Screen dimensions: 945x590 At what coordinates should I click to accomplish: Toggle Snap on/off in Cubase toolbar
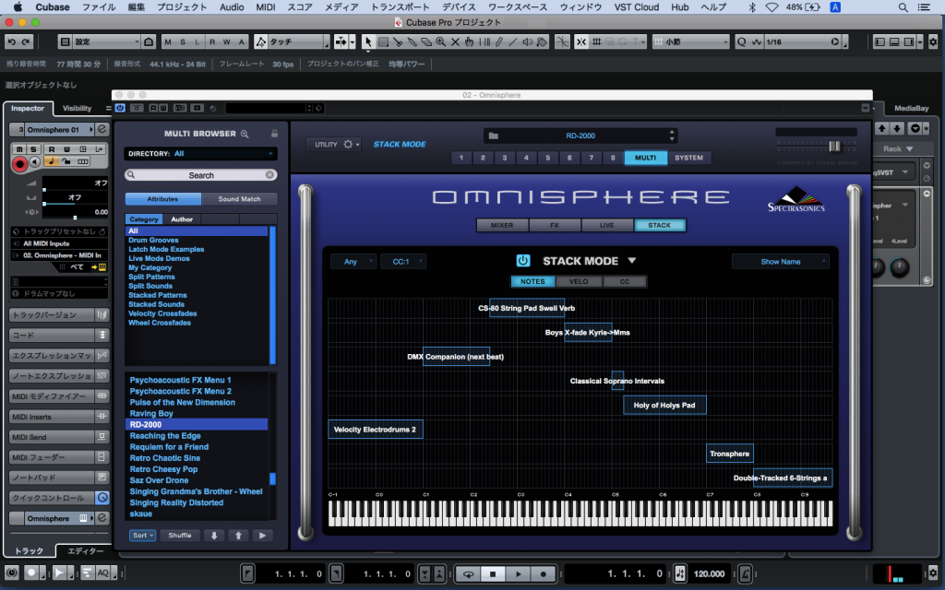581,41
